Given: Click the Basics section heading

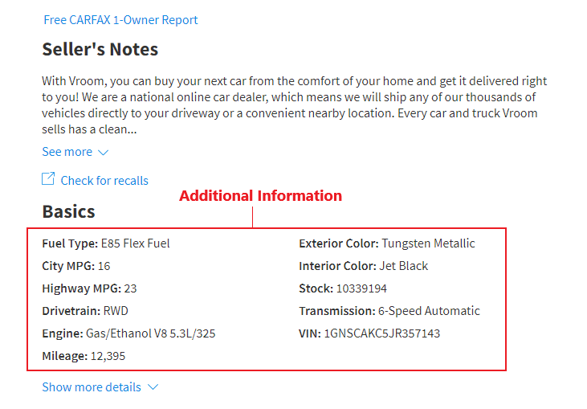Looking at the screenshot, I should [68, 211].
